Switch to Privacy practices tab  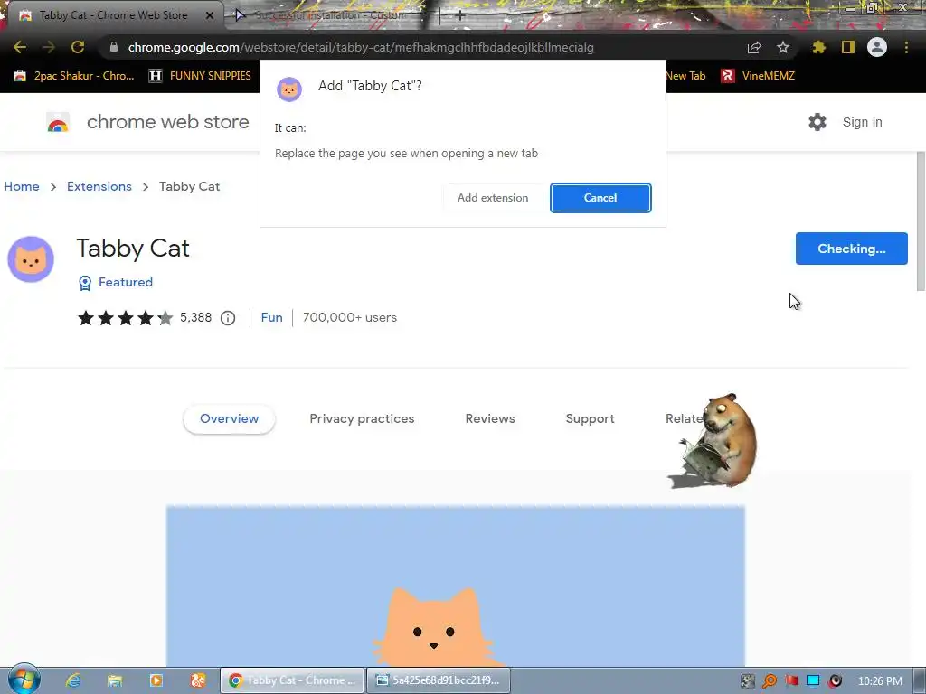[x=362, y=419]
